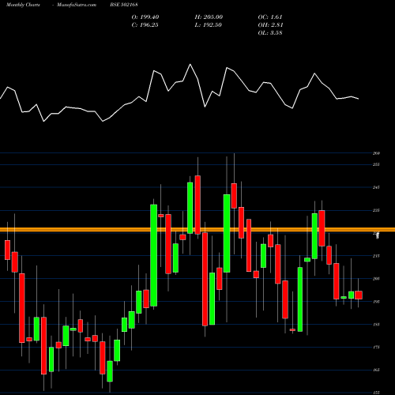Screen dimensions: 395x395
Task: Click the 245 price axis label
Action: pos(376,187)
